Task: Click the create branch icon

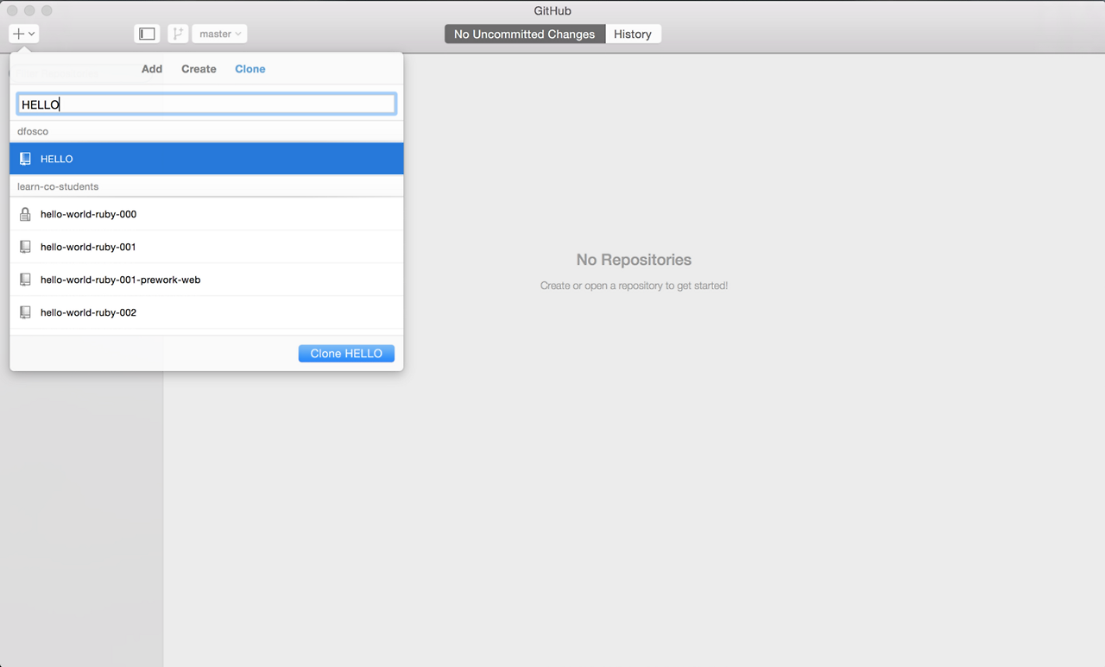Action: point(178,34)
